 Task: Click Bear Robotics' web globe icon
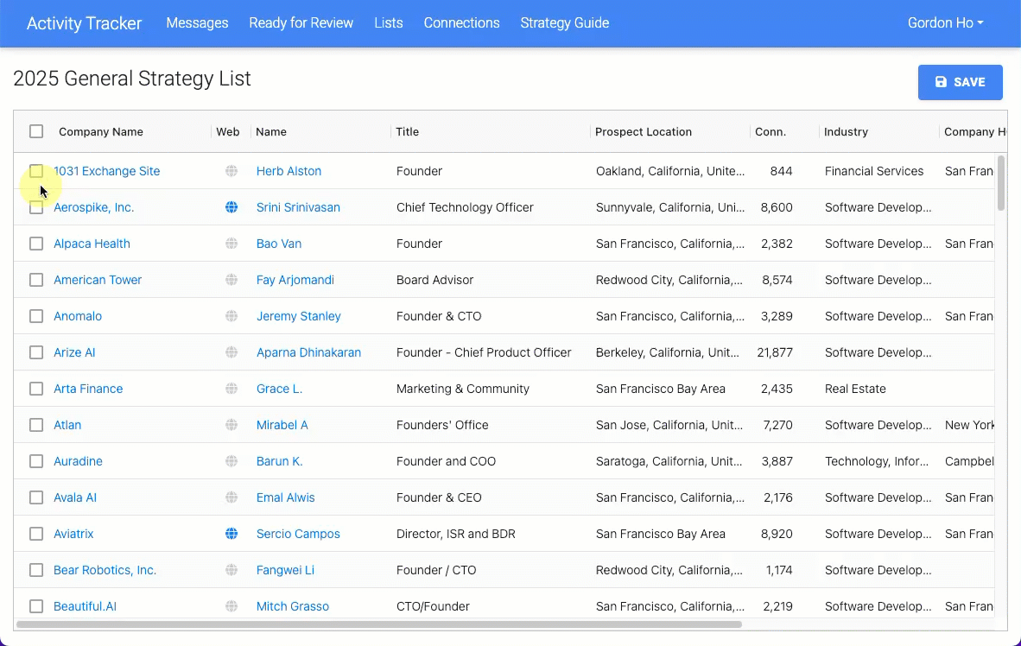(x=231, y=570)
